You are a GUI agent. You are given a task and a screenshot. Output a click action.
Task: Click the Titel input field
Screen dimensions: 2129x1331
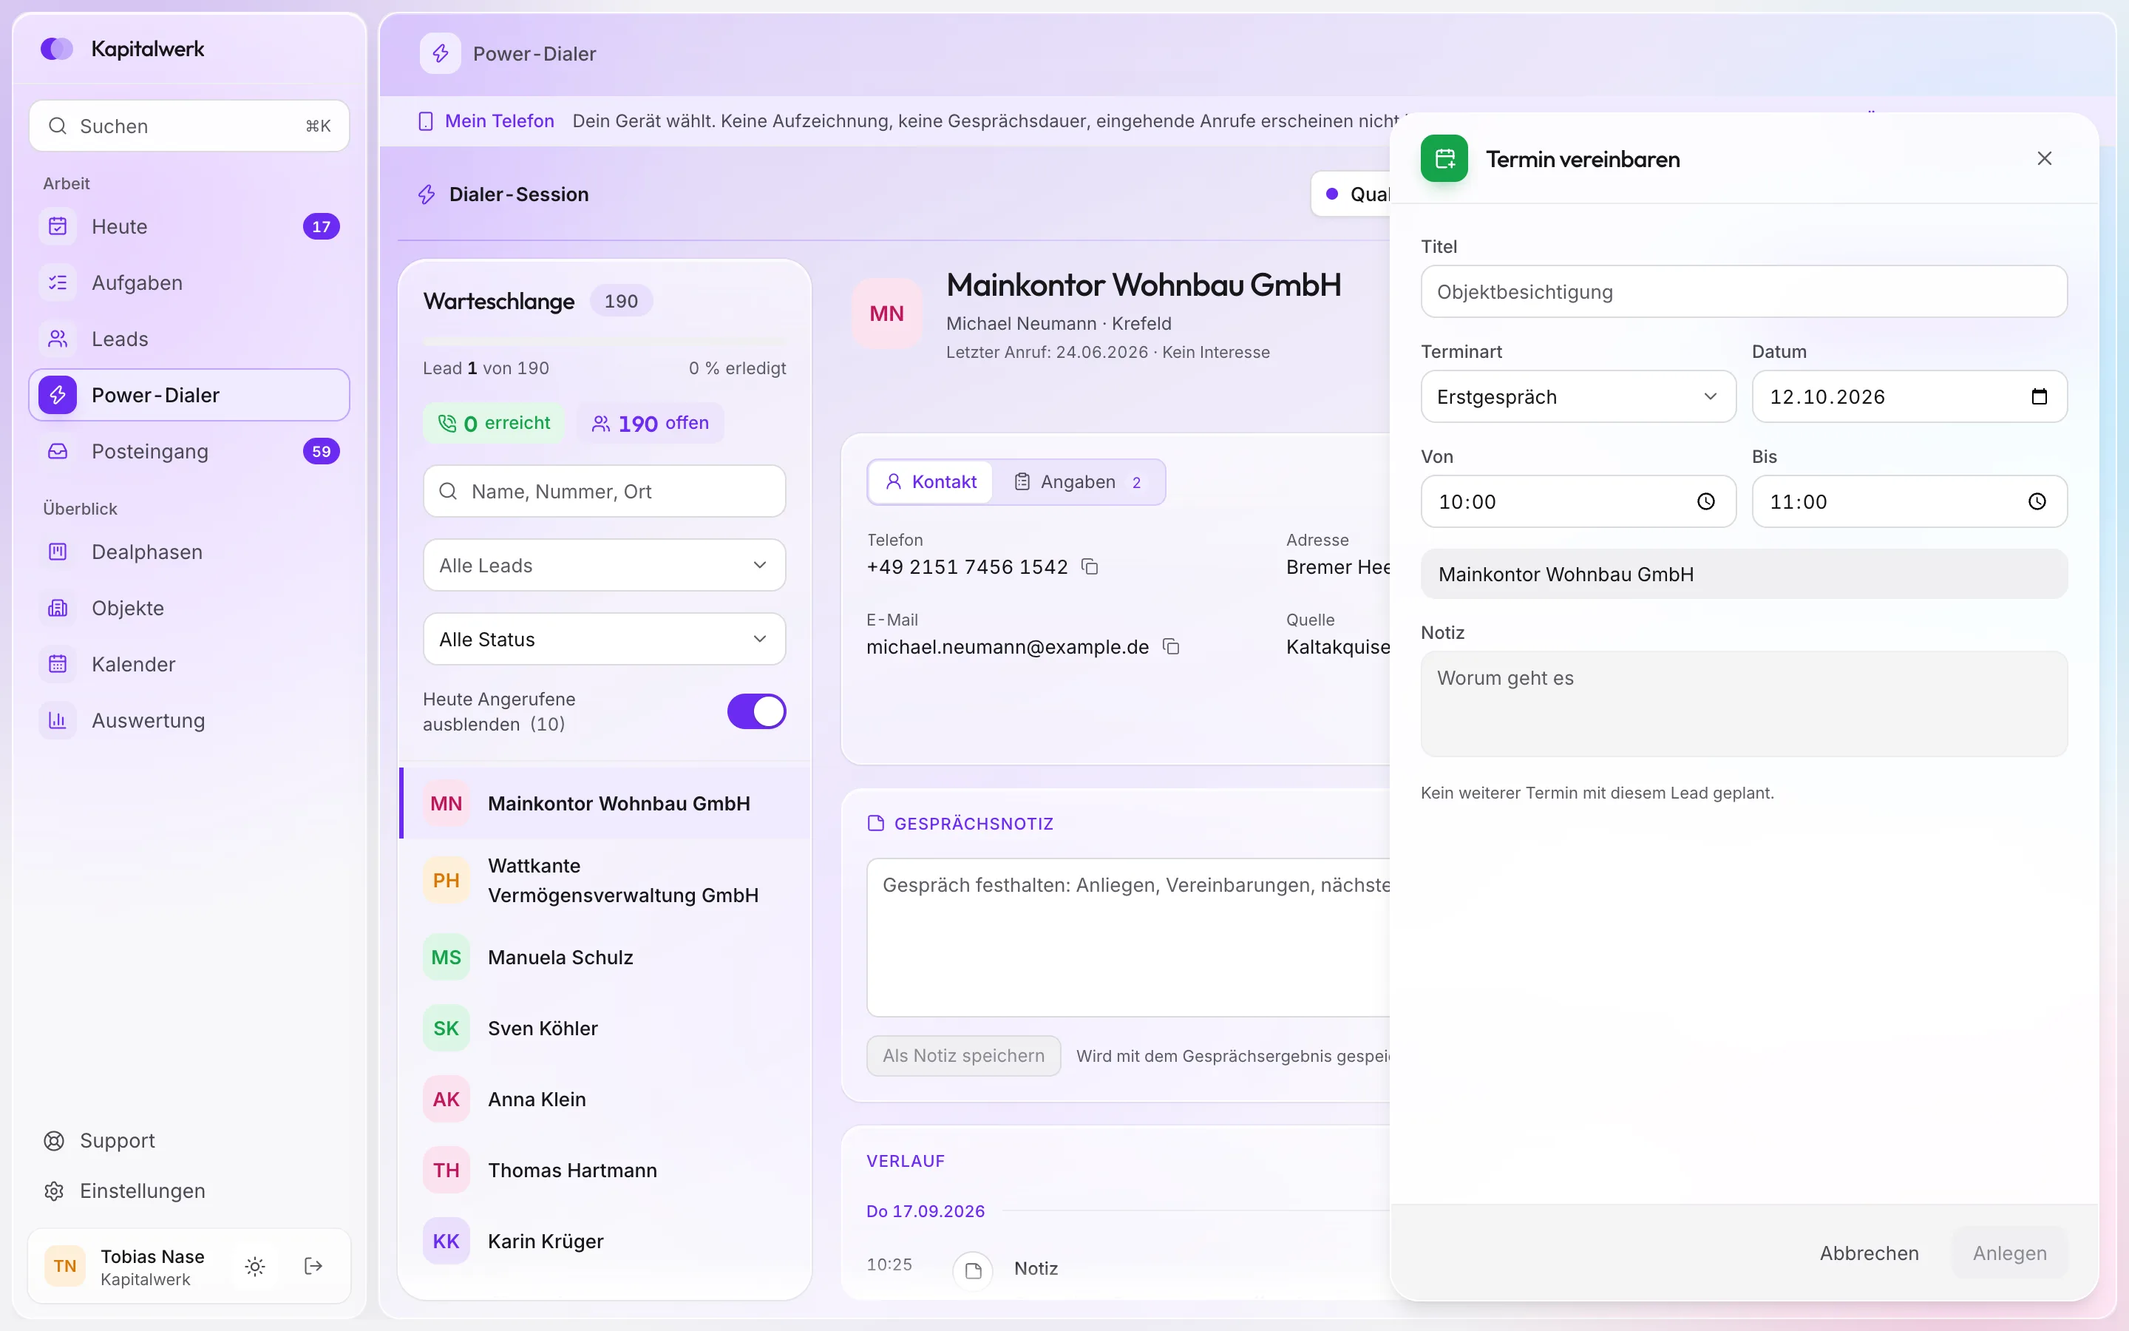pyautogui.click(x=1744, y=291)
